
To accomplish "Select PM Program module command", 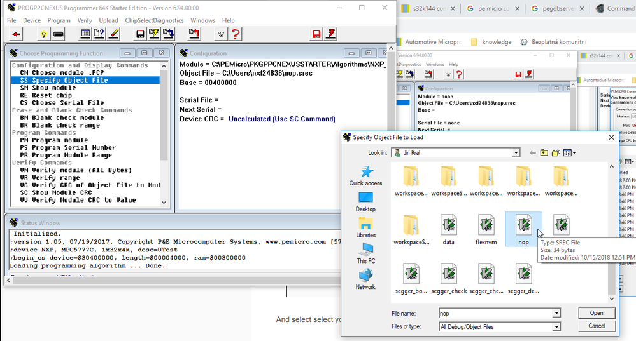I will [x=85, y=140].
